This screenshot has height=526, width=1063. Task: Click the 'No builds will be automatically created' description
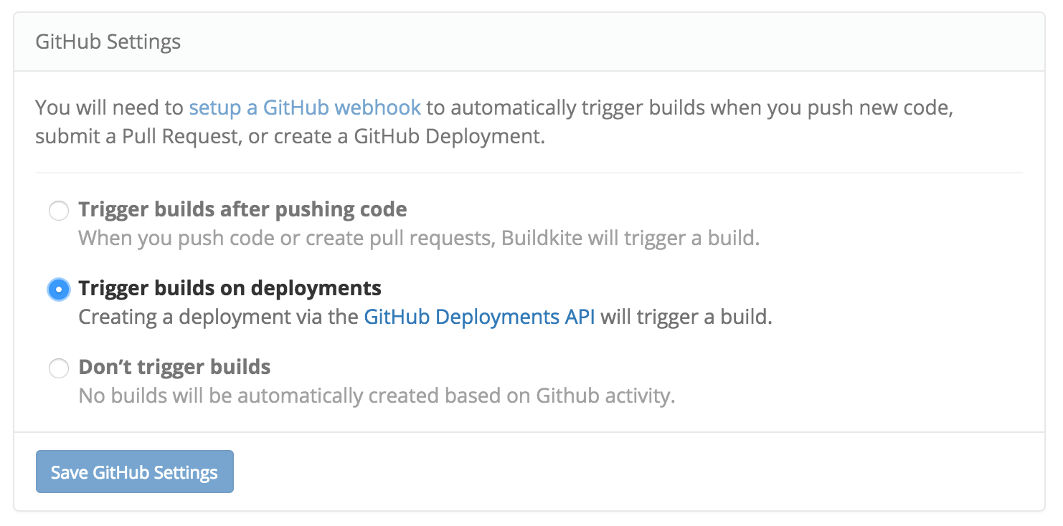(377, 395)
